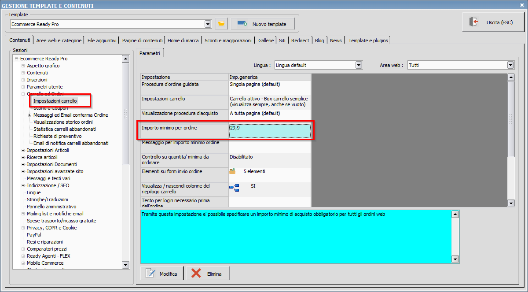Image resolution: width=528 pixels, height=292 pixels.
Task: Expand Messaggi ed Email conferma Ordine node
Action: point(29,115)
